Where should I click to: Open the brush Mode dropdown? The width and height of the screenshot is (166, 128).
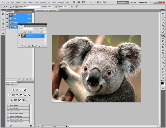(x=32, y=6)
